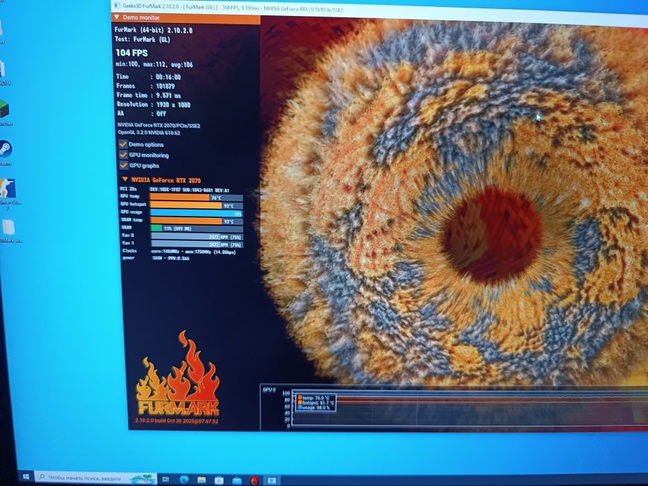Open the Mail app from the taskbar
Viewport: 648px width, 486px height.
[237, 480]
